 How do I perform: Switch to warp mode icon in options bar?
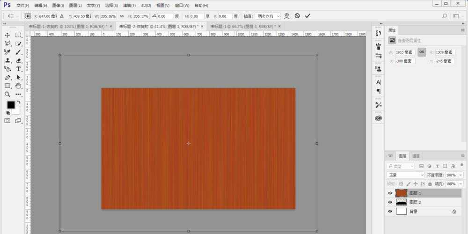pos(287,16)
